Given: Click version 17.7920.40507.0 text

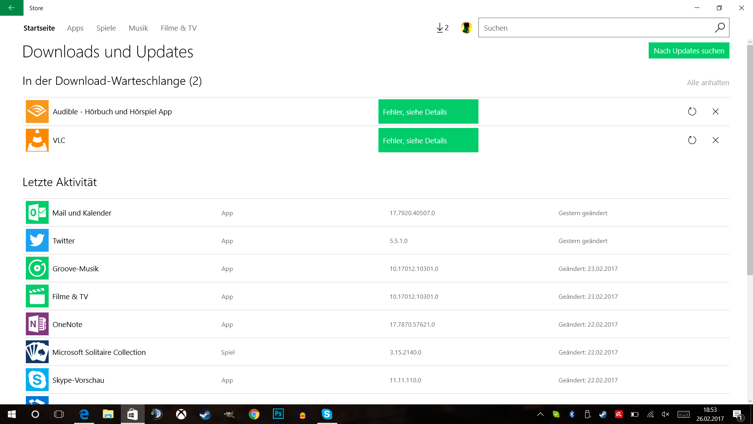Looking at the screenshot, I should point(412,213).
